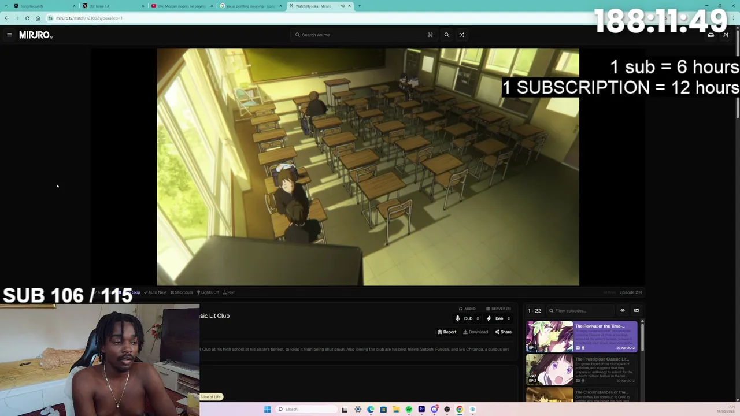The width and height of the screenshot is (740, 416).
Task: Switch the episode list layout icon
Action: [637, 311]
